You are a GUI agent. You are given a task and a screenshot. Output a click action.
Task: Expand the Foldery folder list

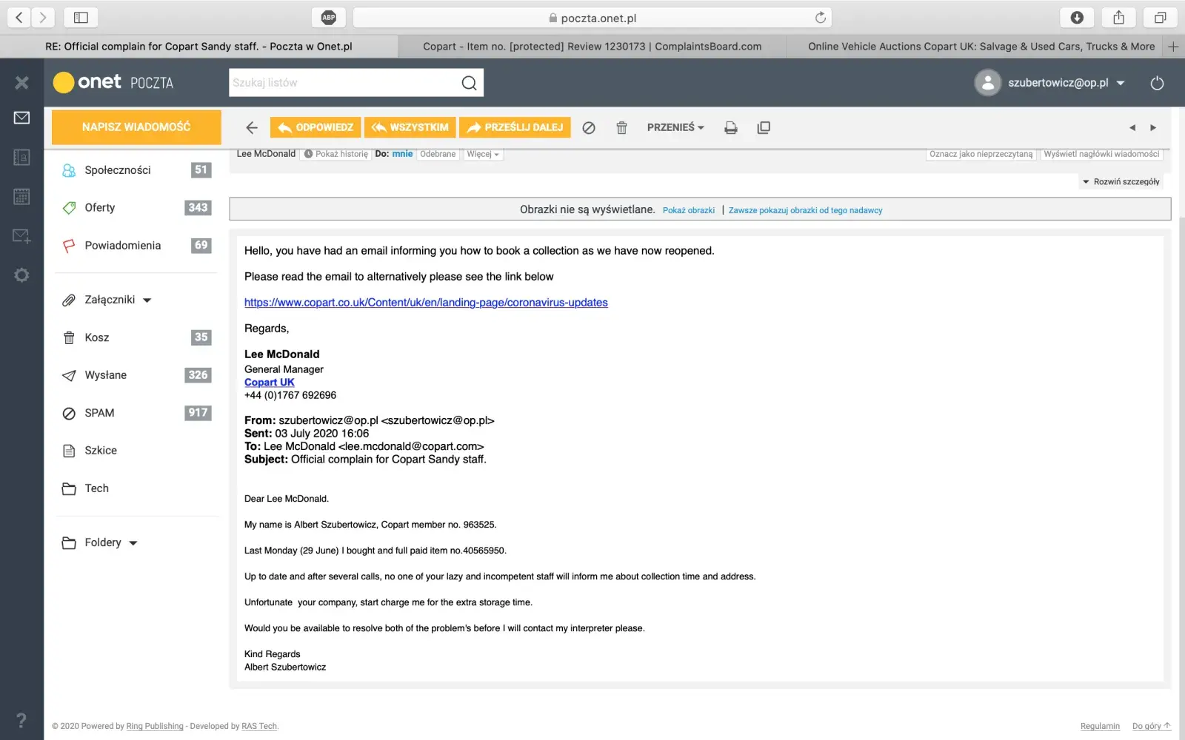[x=133, y=543]
